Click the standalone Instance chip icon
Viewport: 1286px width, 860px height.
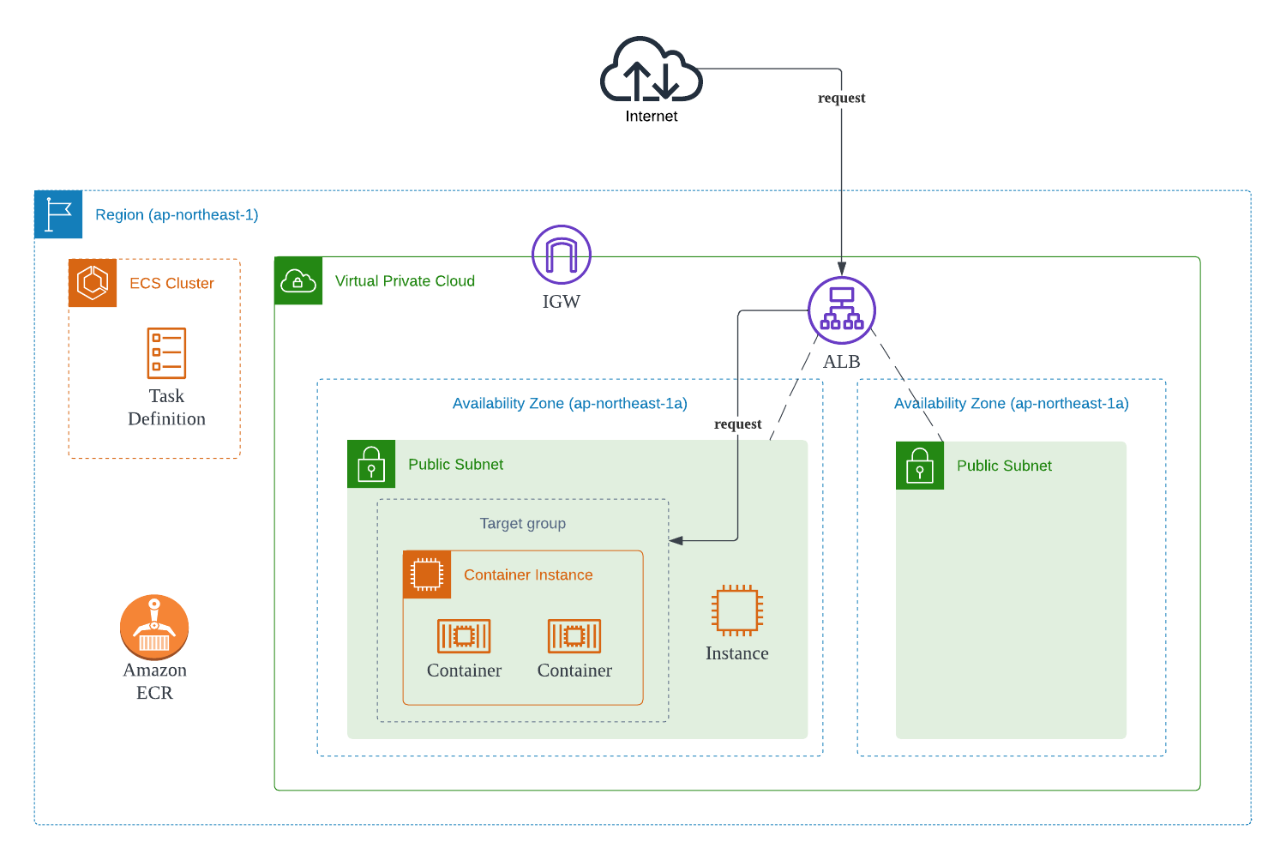(737, 610)
